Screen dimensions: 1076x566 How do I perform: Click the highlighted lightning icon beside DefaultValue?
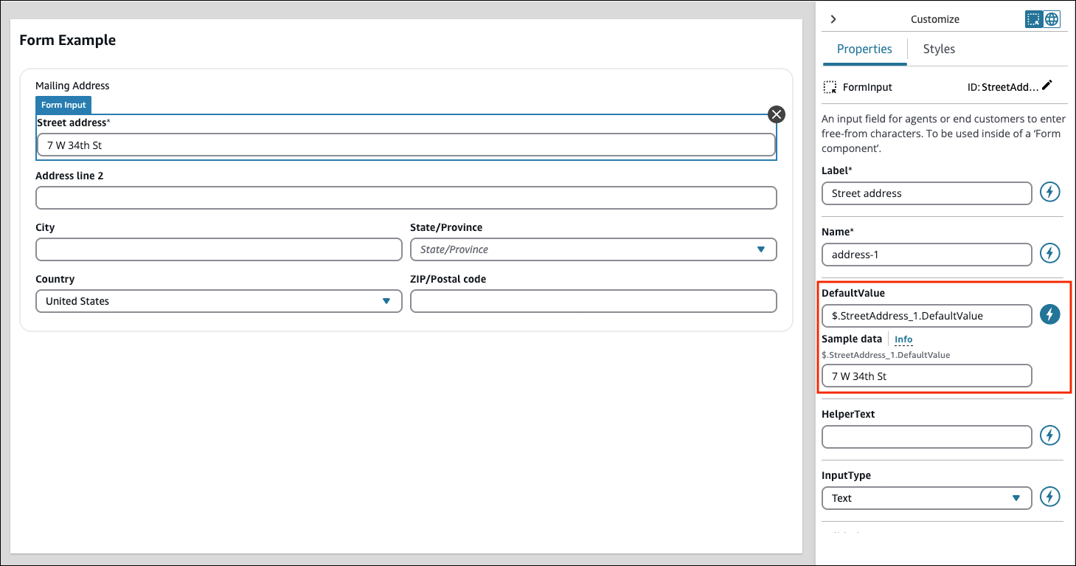(x=1049, y=314)
